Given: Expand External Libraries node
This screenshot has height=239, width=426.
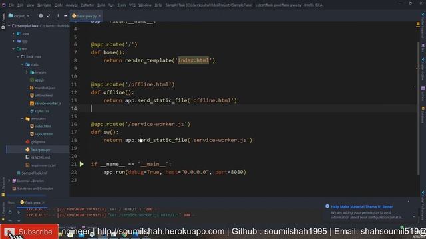Looking at the screenshot, I should tap(9, 181).
